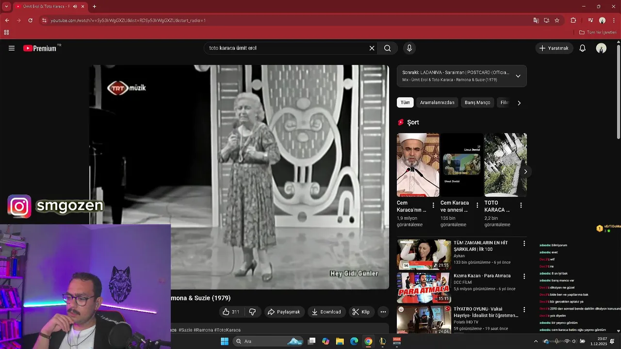This screenshot has width=621, height=349.
Task: Click the search magnifier button
Action: 388,48
